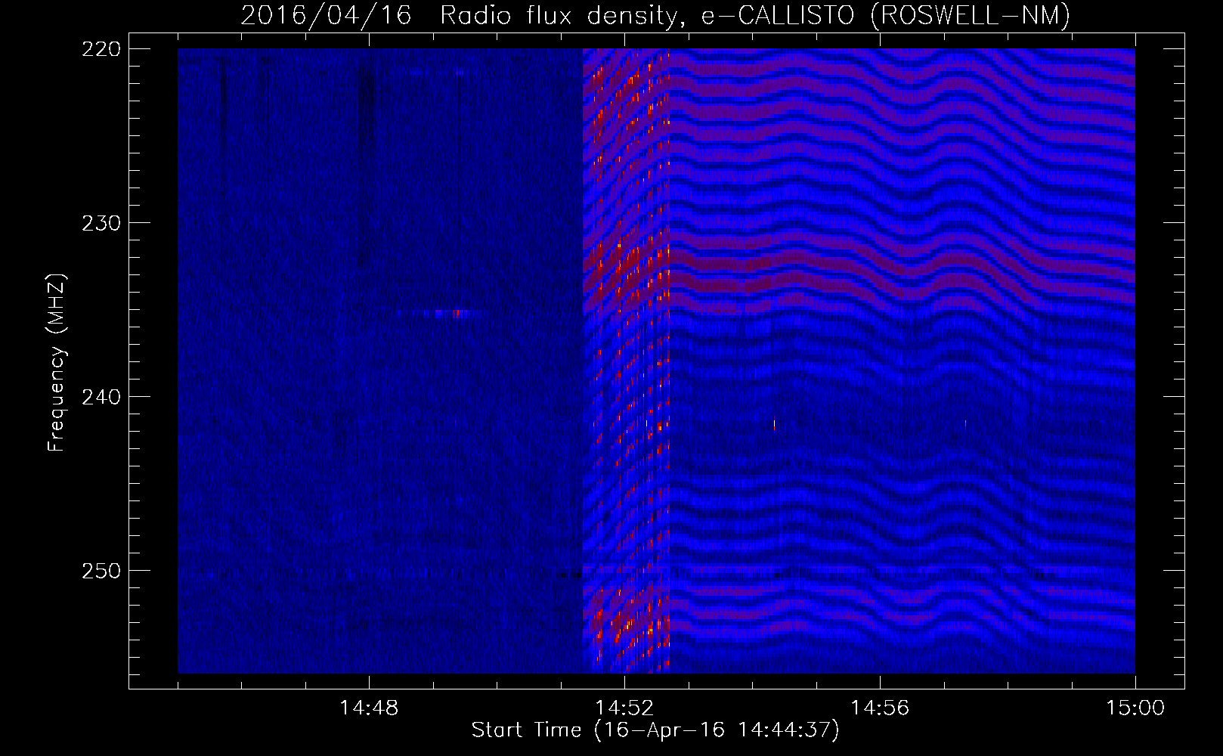Screen dimensions: 1223x756
Task: Click the 240 frequency tick label
Action: 101,397
